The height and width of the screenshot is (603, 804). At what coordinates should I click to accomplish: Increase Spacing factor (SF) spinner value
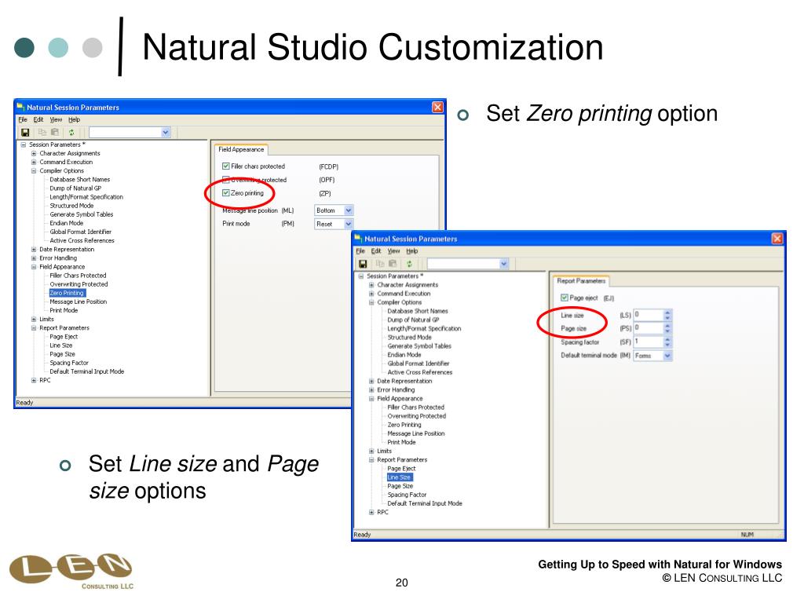[x=667, y=339]
